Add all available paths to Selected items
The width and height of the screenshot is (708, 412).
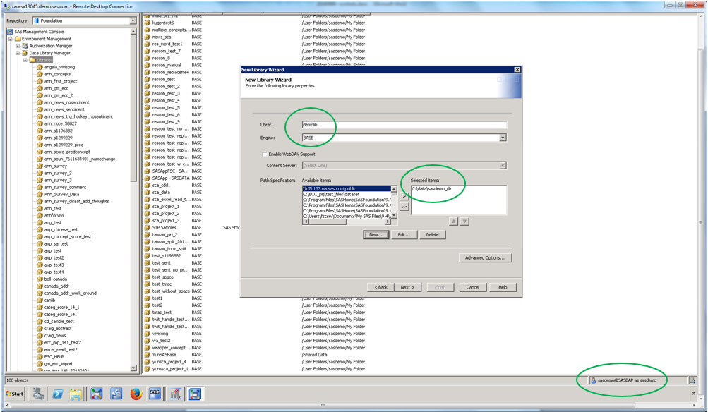point(404,207)
